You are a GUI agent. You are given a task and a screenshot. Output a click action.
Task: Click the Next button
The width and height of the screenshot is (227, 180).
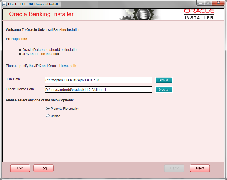point(200,168)
